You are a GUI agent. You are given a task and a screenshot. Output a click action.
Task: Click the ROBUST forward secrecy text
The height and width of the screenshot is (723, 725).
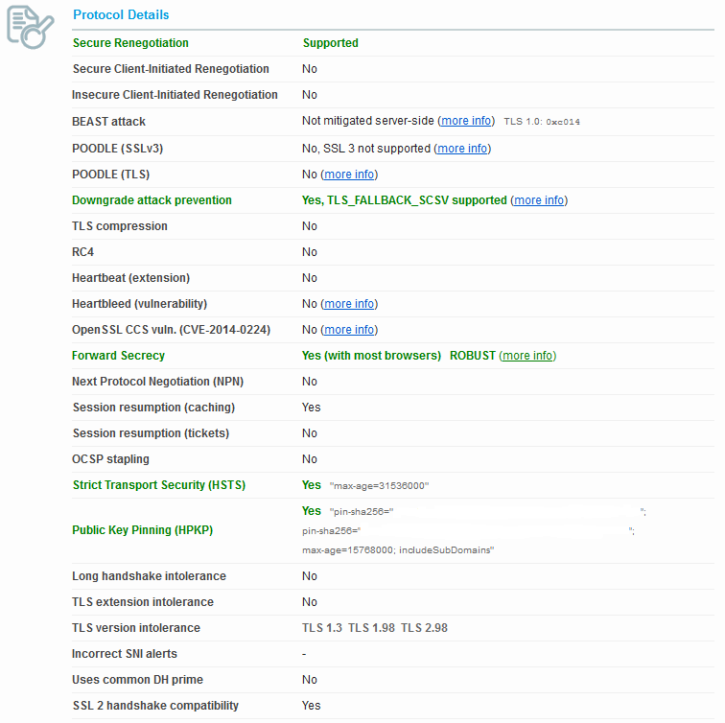pos(473,356)
